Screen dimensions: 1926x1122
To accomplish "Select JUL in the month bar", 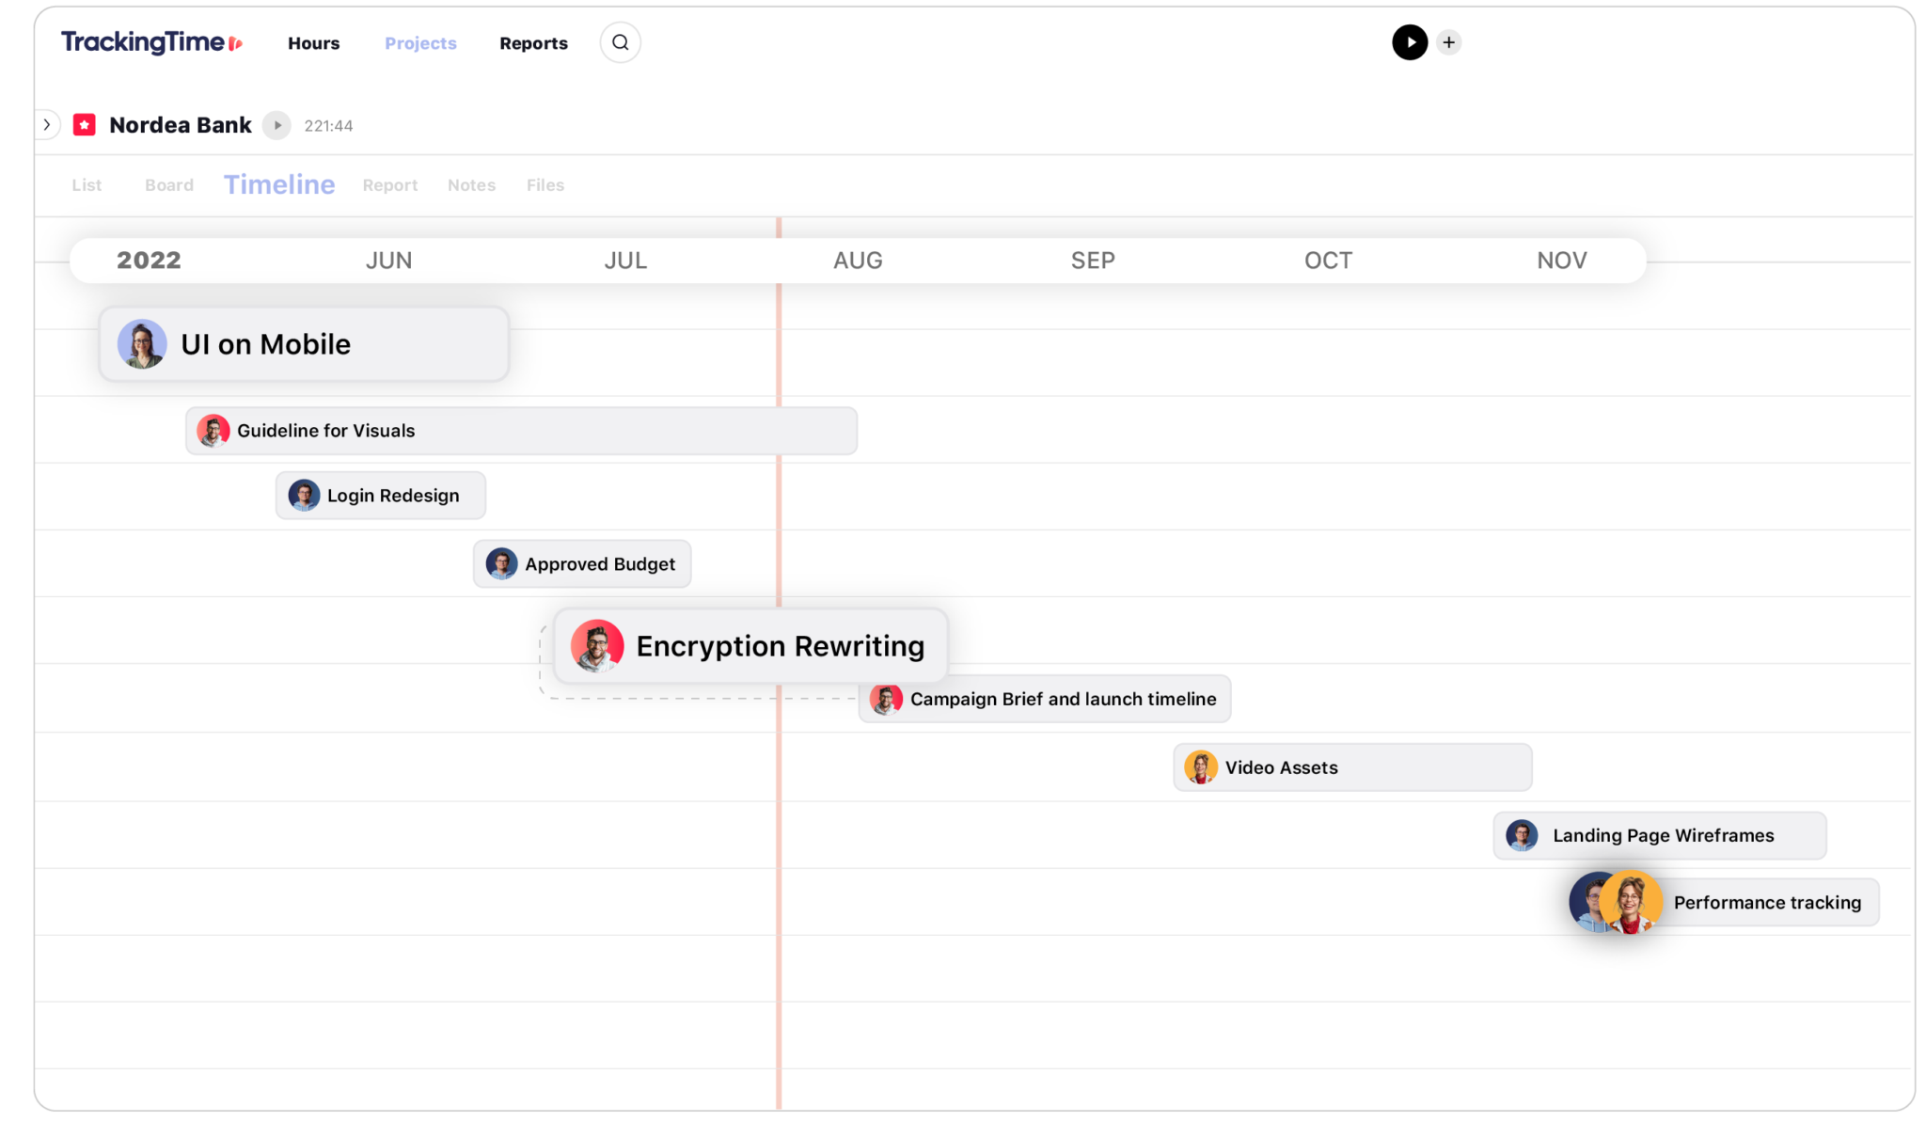I will (625, 261).
